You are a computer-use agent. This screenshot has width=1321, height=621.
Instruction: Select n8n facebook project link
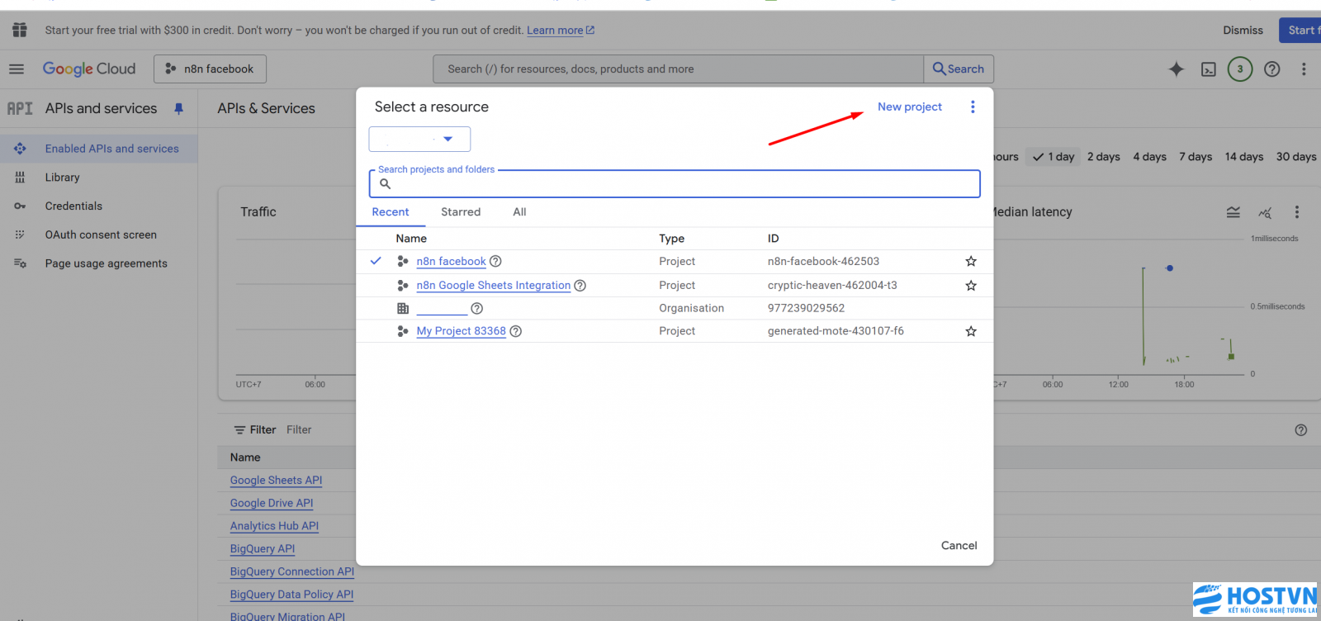(x=451, y=261)
